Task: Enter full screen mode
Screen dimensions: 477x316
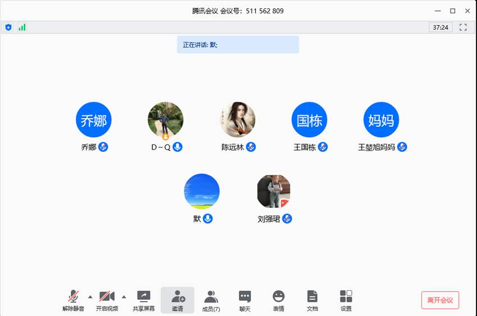Action: click(463, 27)
